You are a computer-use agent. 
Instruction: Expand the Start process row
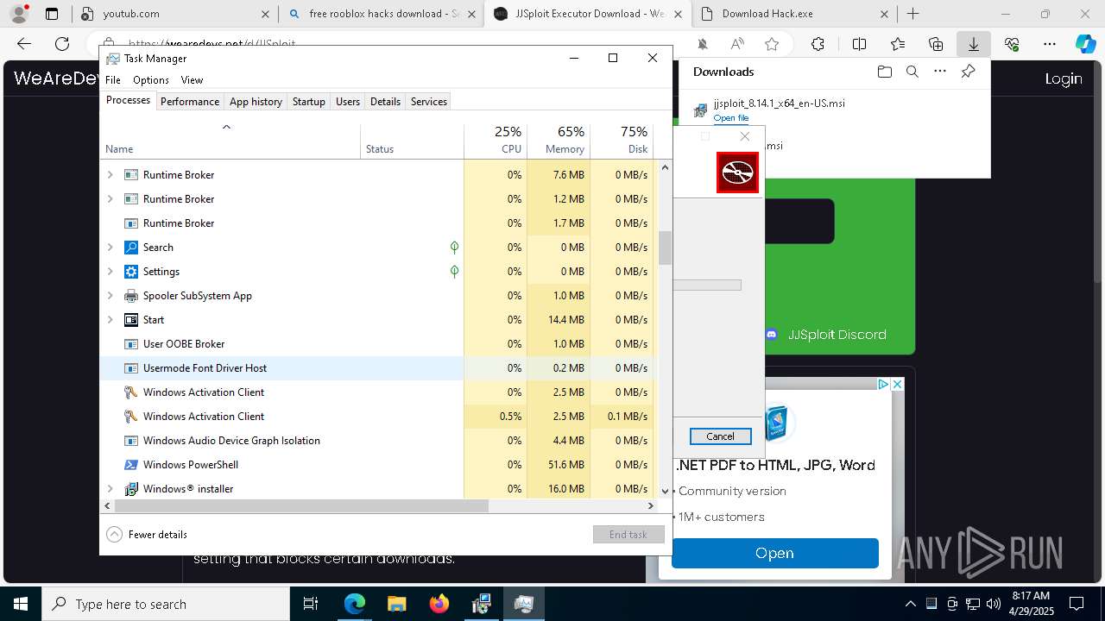(110, 320)
